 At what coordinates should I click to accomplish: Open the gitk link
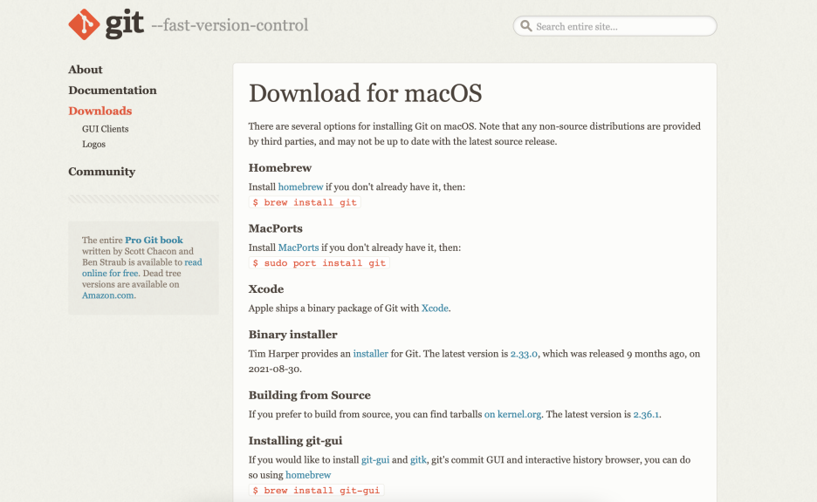(418, 460)
